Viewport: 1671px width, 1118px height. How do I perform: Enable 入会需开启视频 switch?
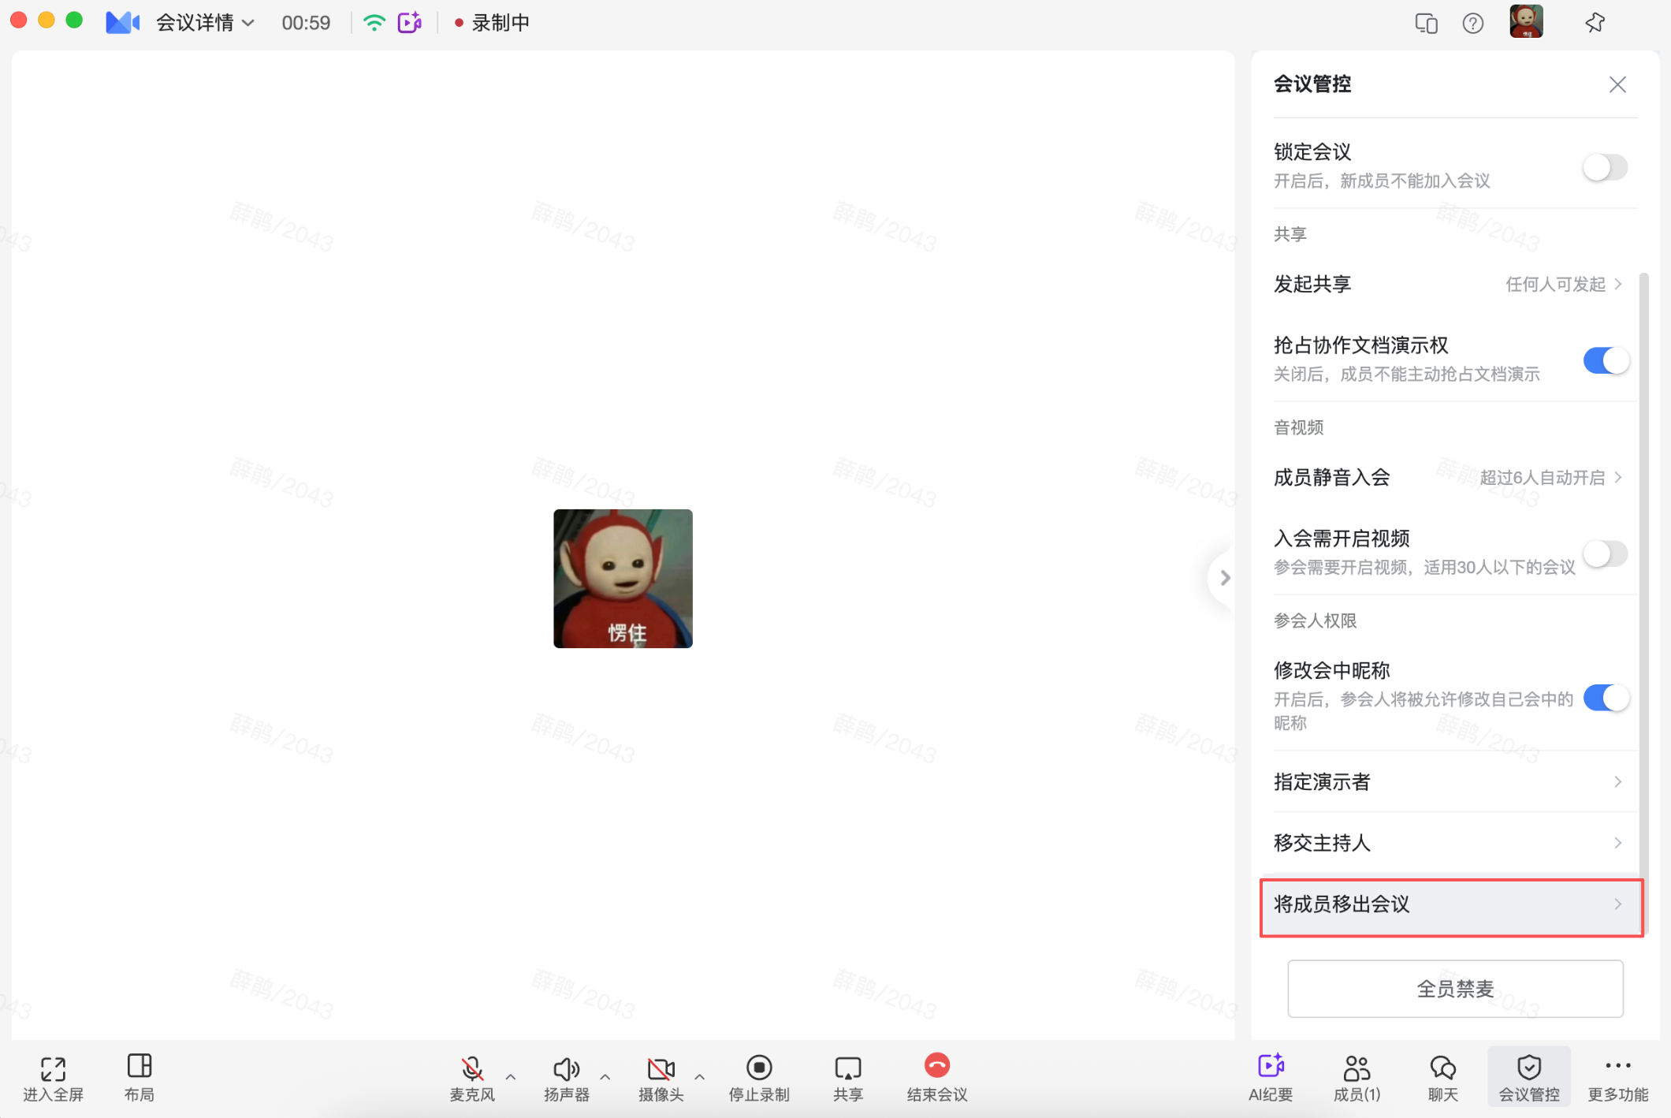click(x=1605, y=553)
